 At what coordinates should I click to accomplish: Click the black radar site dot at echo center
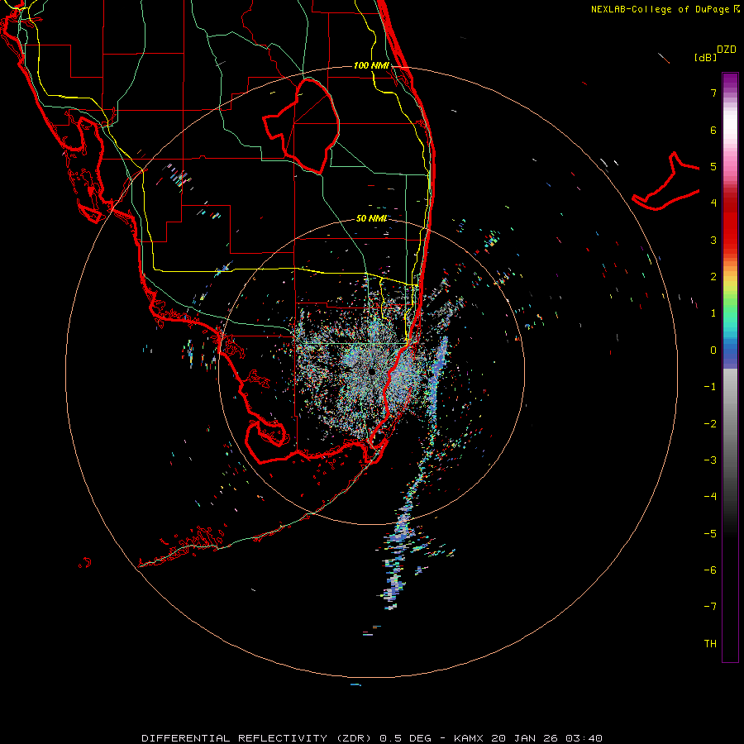[x=371, y=371]
